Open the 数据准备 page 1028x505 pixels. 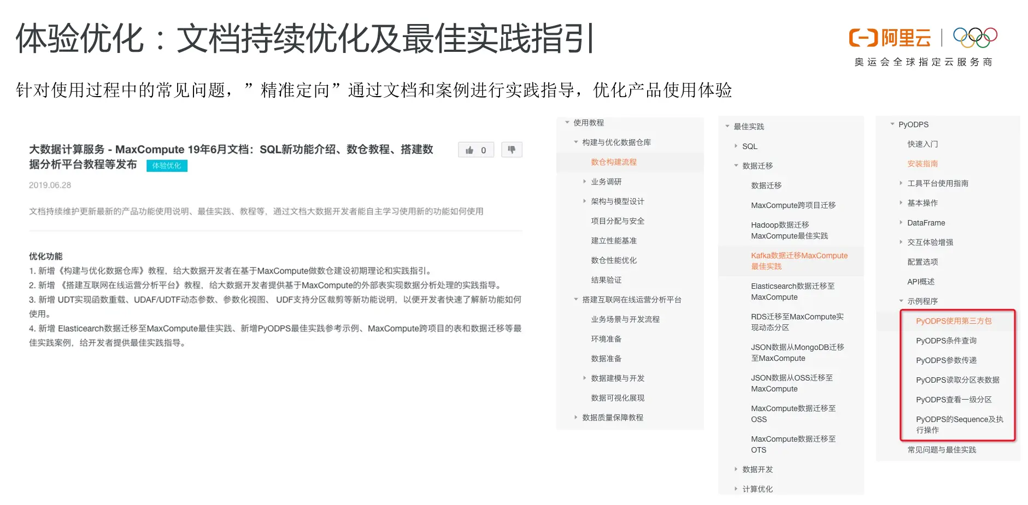(x=606, y=359)
